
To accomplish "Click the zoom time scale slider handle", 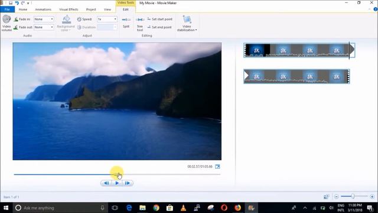I will click(x=353, y=196).
